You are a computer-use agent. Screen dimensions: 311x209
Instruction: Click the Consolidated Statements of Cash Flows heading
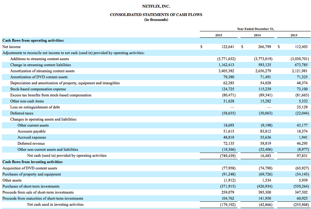click(x=156, y=15)
